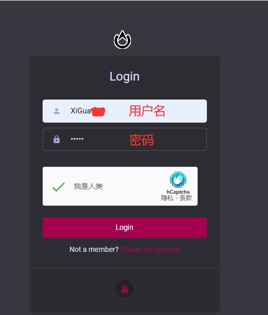Click the masked password dots

77,139
